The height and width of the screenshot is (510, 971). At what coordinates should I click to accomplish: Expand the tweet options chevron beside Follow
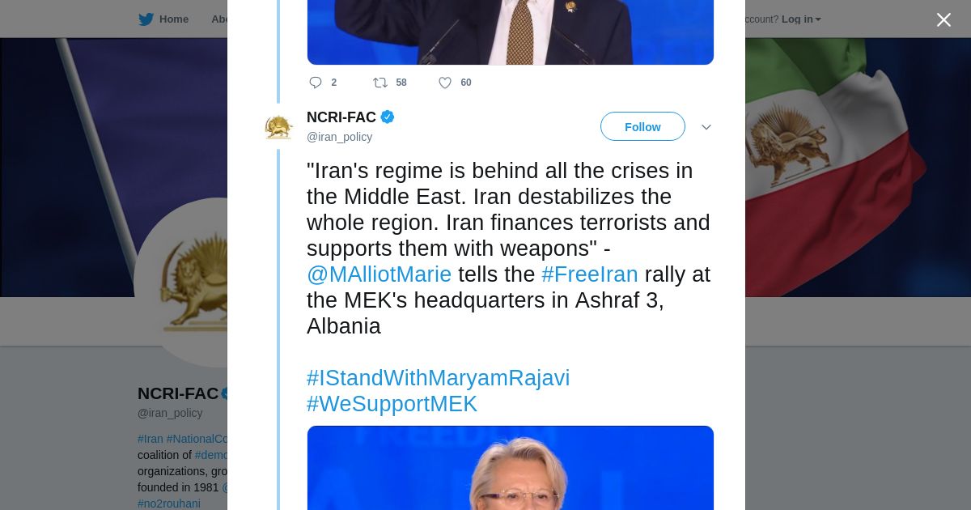[x=706, y=127]
